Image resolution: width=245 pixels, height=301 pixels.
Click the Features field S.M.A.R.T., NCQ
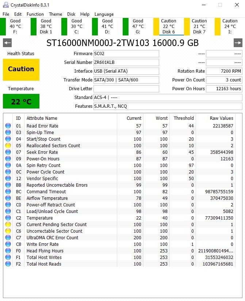[x=168, y=106]
